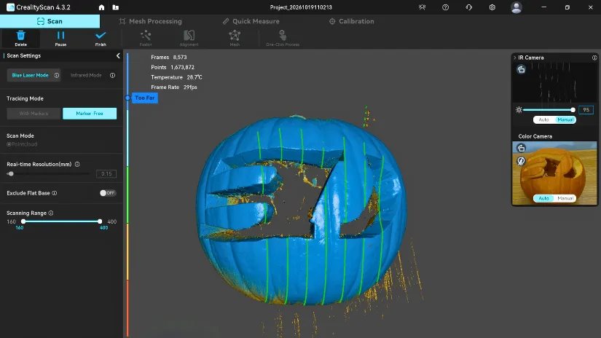Click the Fusion tool icon
Image resolution: width=601 pixels, height=338 pixels.
click(146, 36)
